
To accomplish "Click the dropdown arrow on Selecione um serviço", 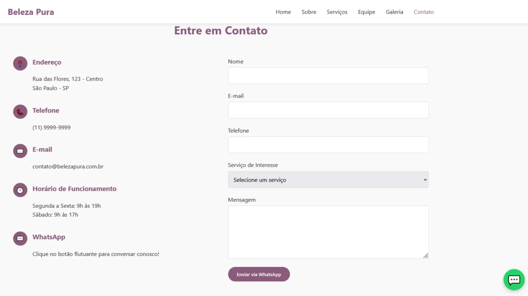I will (425, 180).
